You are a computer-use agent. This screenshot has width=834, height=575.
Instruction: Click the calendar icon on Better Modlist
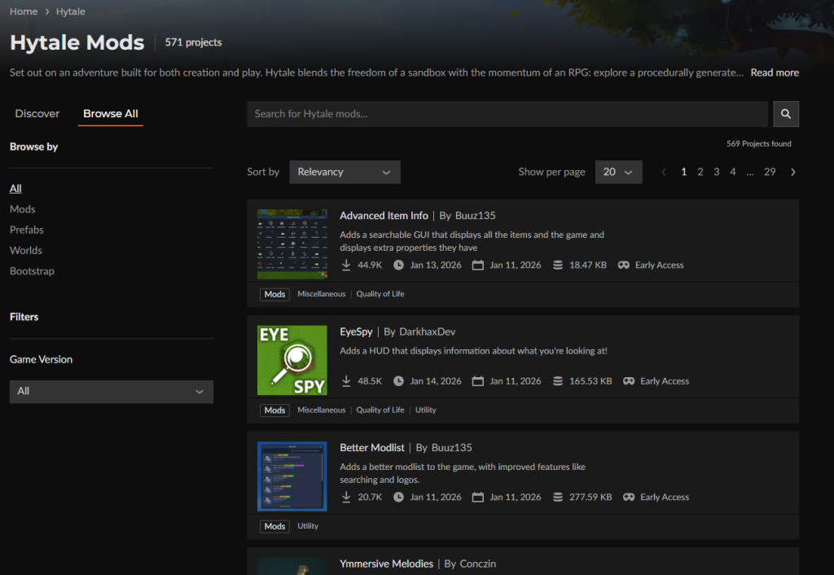[x=478, y=496]
